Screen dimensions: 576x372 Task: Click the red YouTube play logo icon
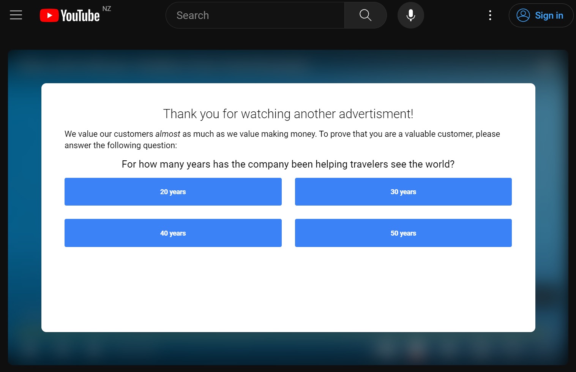49,16
